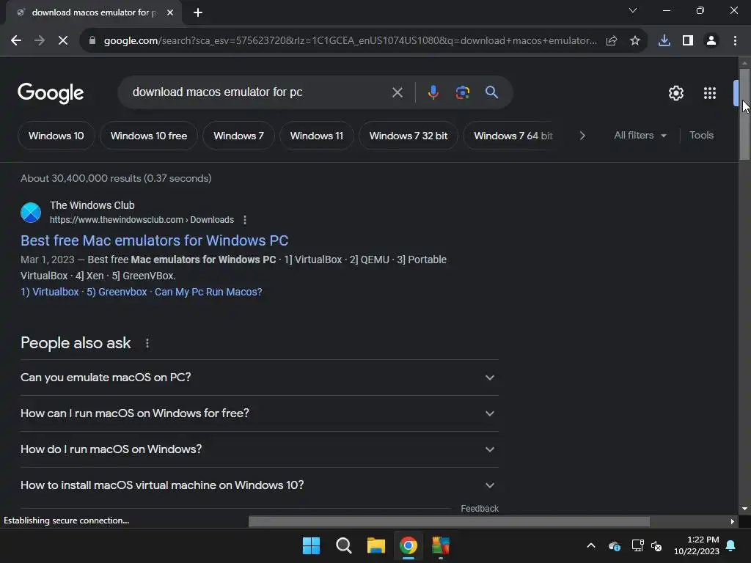Screen dimensions: 751x563
Task: Click Chrome icon in taskbar
Action: (x=408, y=545)
